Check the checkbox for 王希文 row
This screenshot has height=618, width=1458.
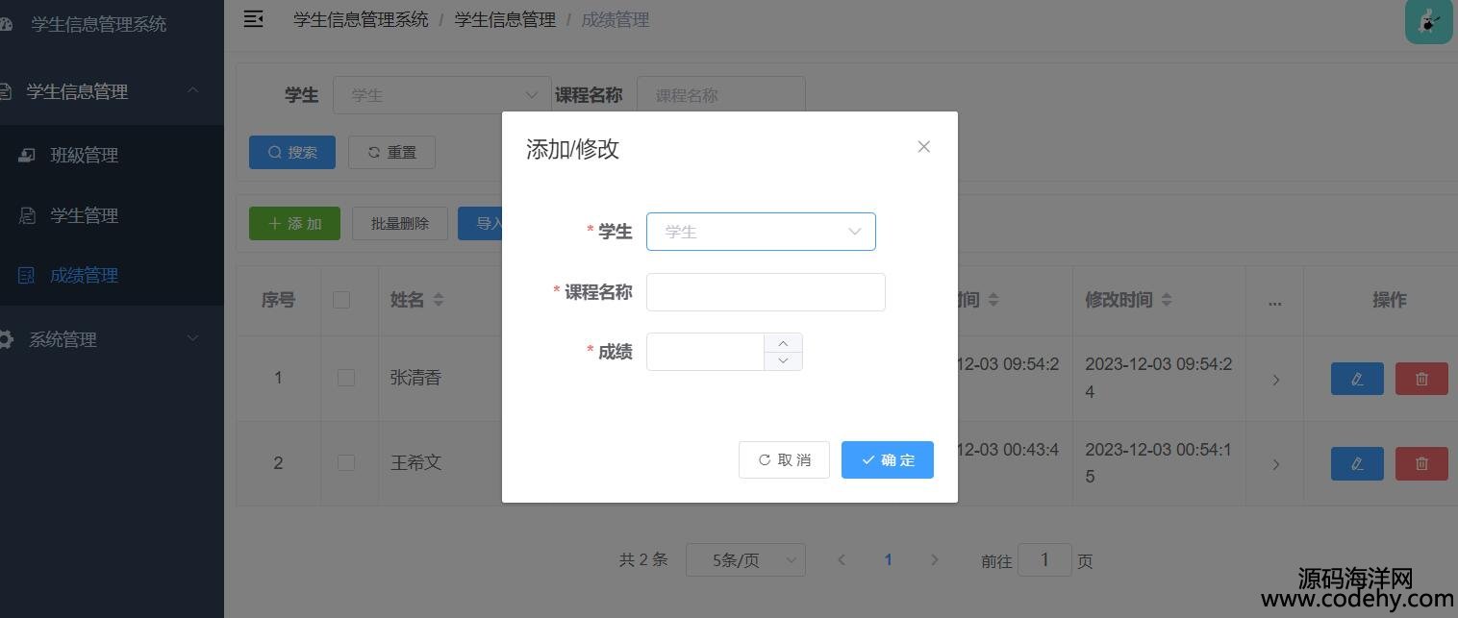(346, 462)
